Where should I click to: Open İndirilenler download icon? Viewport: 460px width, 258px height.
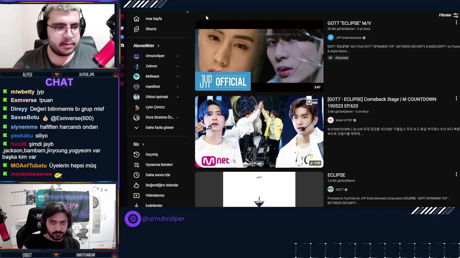click(136, 205)
